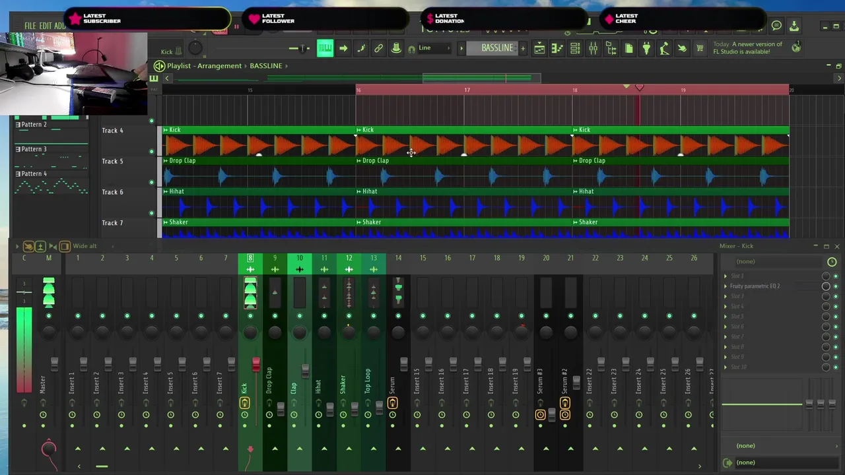Click the second orange mixer toolbar icon

coord(40,246)
